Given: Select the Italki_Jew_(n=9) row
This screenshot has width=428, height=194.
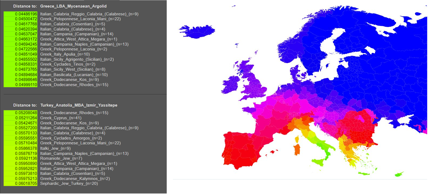Looking at the screenshot, I should [x=55, y=148].
